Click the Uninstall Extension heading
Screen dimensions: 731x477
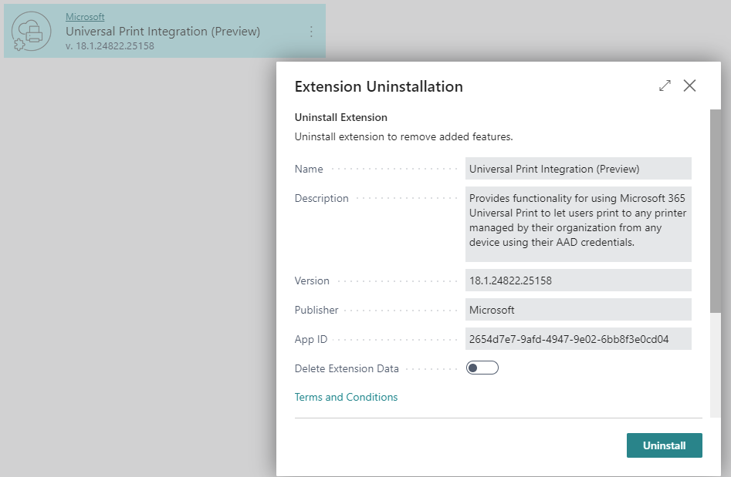point(340,117)
